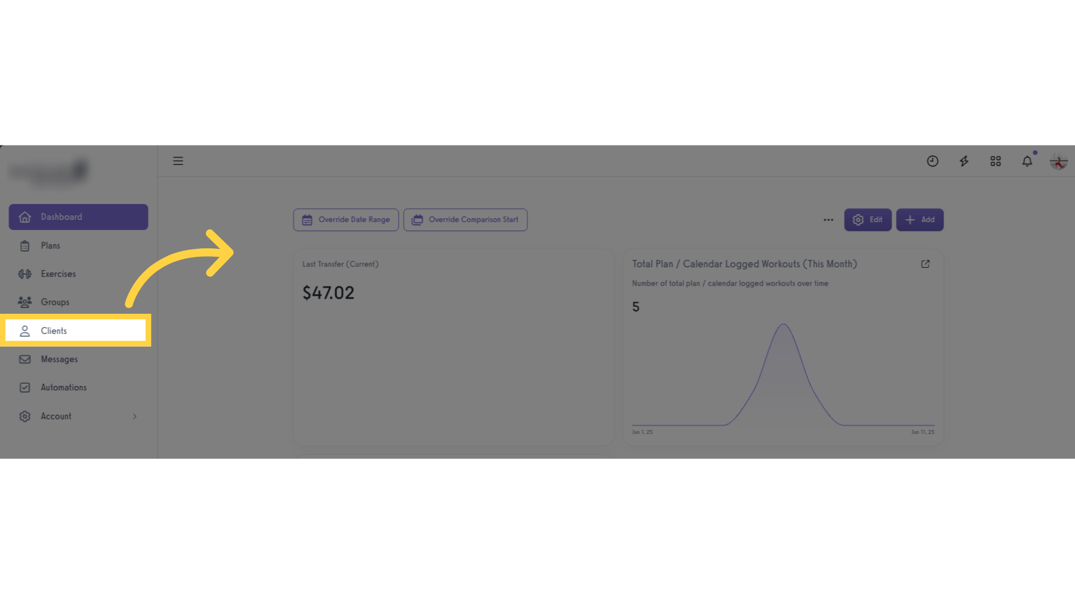Click the Add widget button
Viewport: 1075px width, 604px height.
coord(919,220)
